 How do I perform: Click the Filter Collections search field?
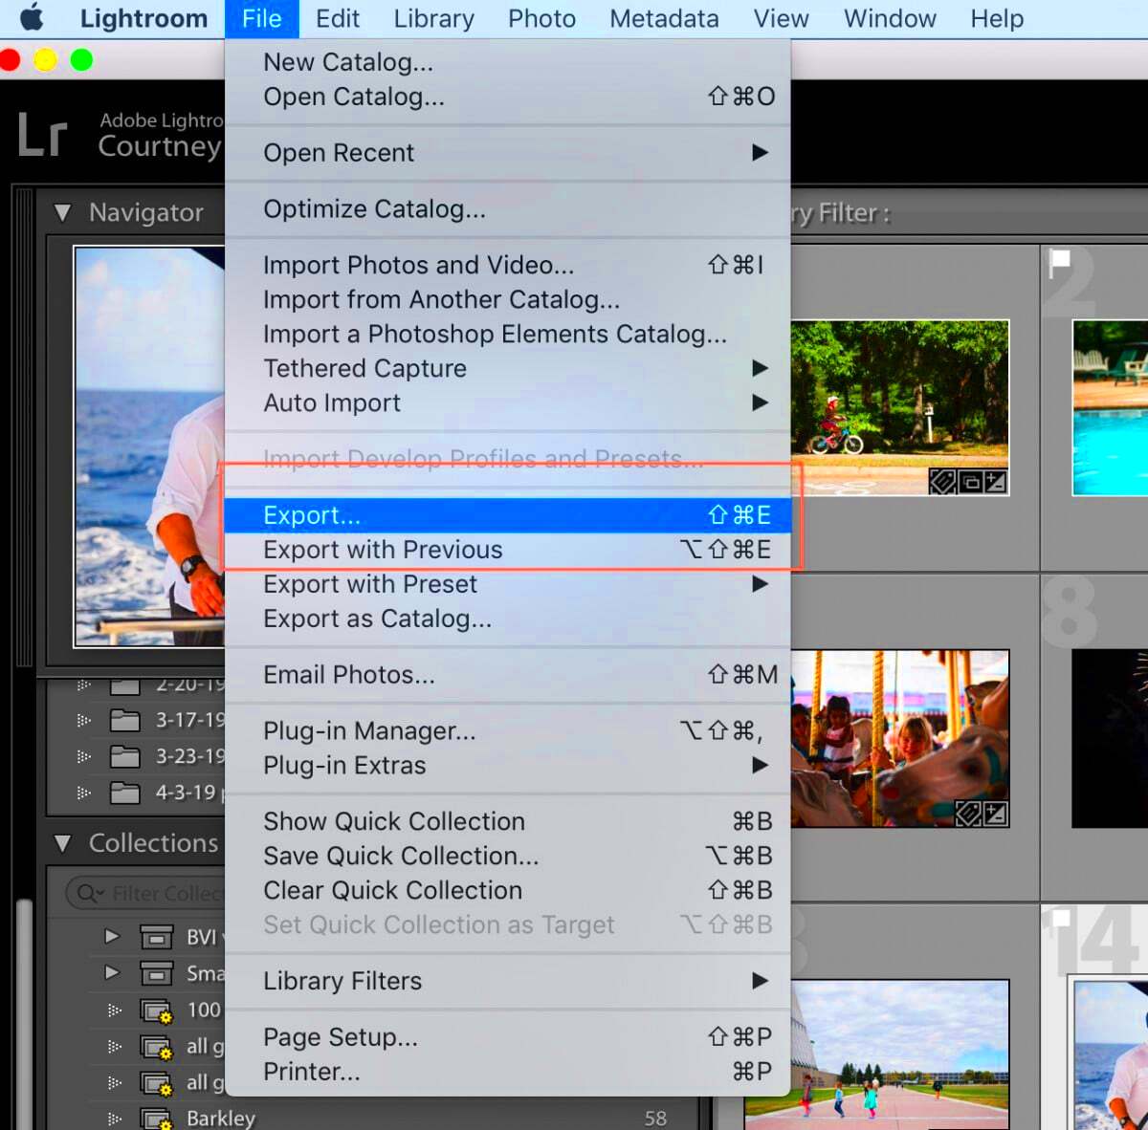(x=146, y=893)
